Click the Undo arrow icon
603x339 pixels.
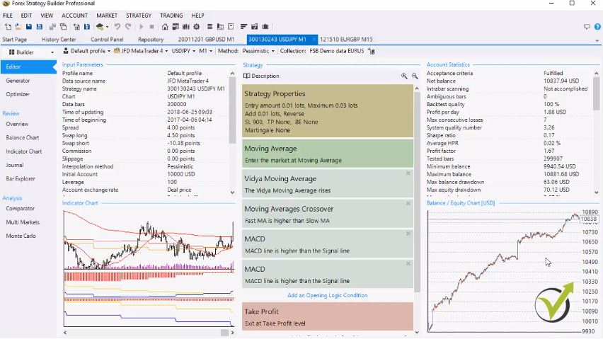point(117,27)
